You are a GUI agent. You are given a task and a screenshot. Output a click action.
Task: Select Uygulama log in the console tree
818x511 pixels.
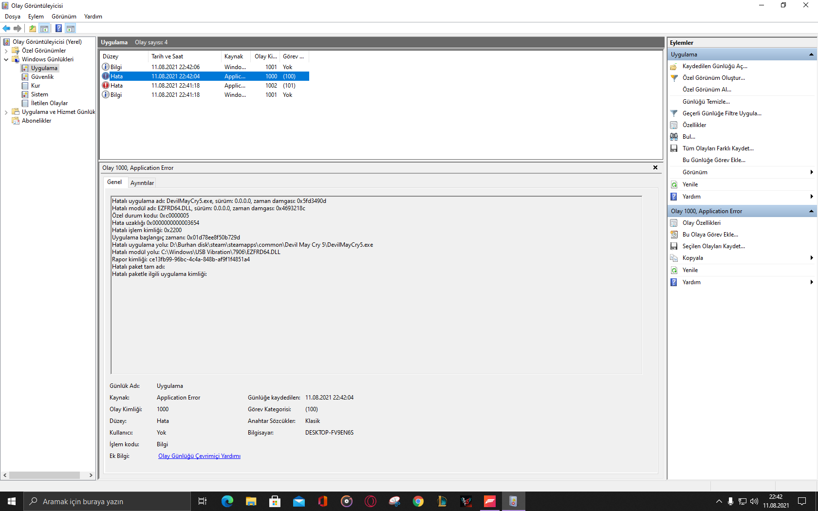coord(44,68)
